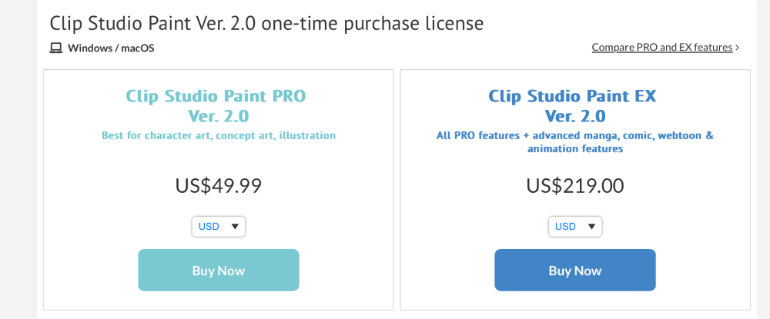The height and width of the screenshot is (319, 770).
Task: Open the USD currency dropdown under EX price
Action: (575, 227)
